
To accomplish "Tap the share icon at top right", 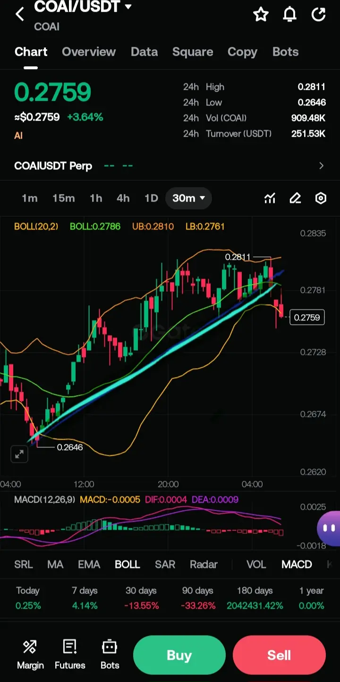I will point(319,14).
